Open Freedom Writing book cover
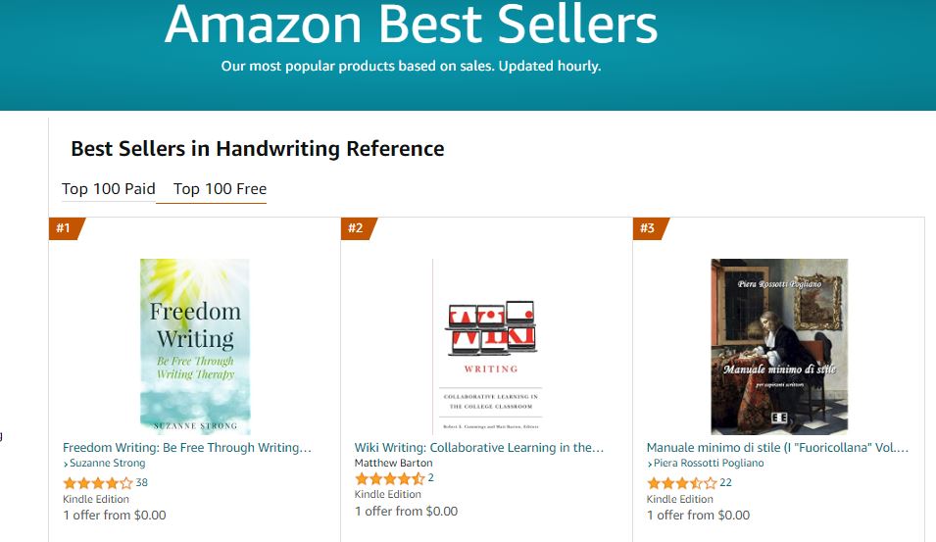Image resolution: width=936 pixels, height=542 pixels. (x=195, y=346)
